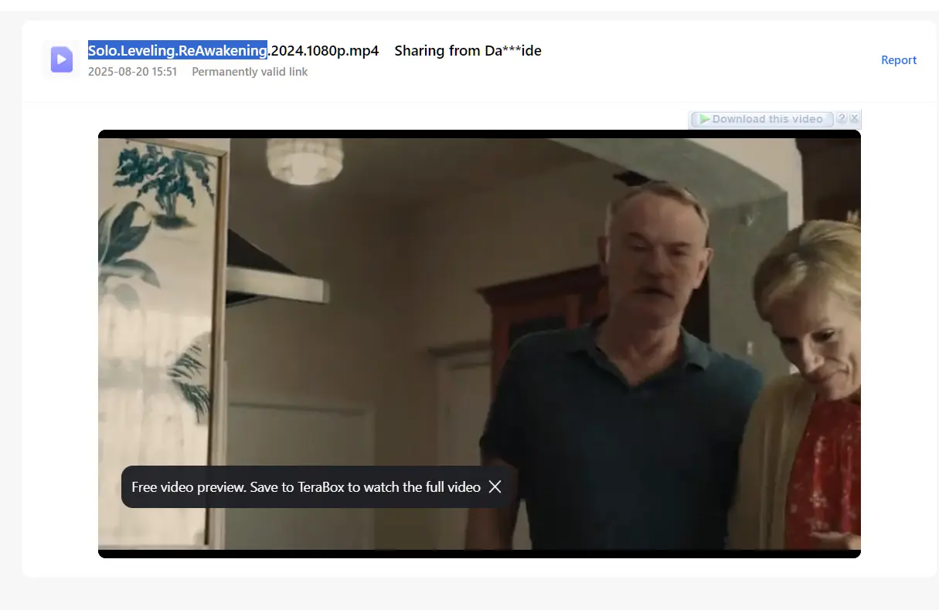Click the purple video file icon
The width and height of the screenshot is (939, 610).
pyautogui.click(x=62, y=59)
